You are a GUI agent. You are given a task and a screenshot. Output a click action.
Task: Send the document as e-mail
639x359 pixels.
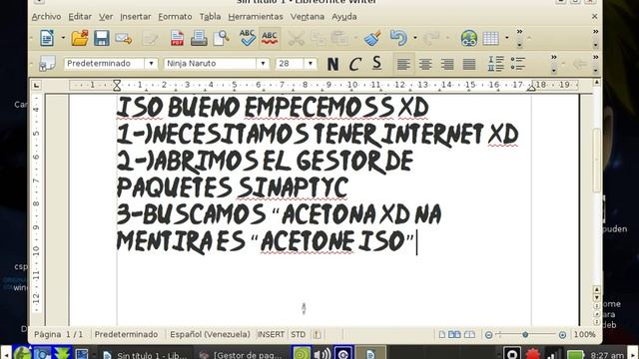pos(123,38)
